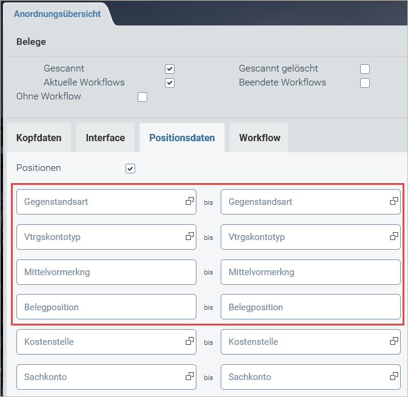Uncheck the Gescannt checkbox

click(170, 69)
